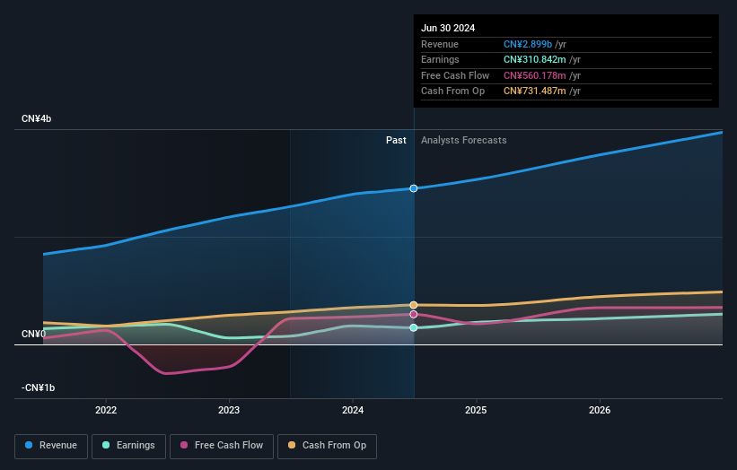Click the Analysts Forecasts label
Screen dimensions: 737x470
[463, 140]
